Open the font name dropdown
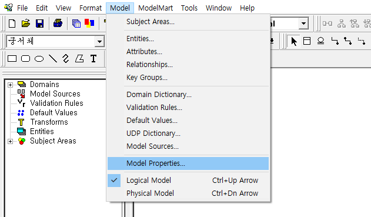 [99, 42]
